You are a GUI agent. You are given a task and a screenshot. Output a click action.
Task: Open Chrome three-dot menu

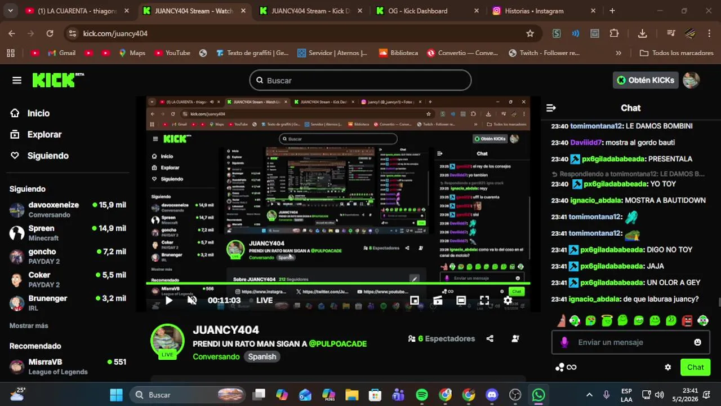(x=708, y=33)
